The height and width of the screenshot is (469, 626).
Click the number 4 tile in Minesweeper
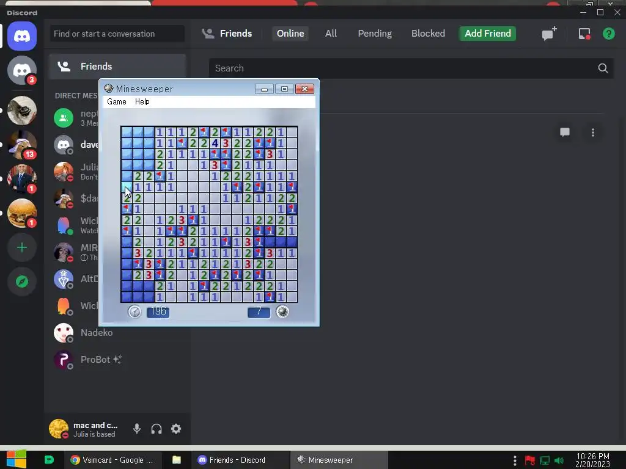(x=215, y=143)
